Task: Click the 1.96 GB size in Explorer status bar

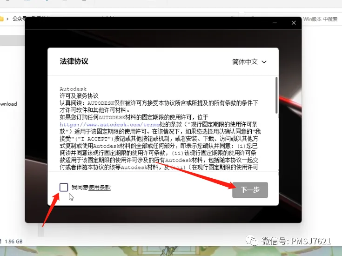Action: pos(13,242)
